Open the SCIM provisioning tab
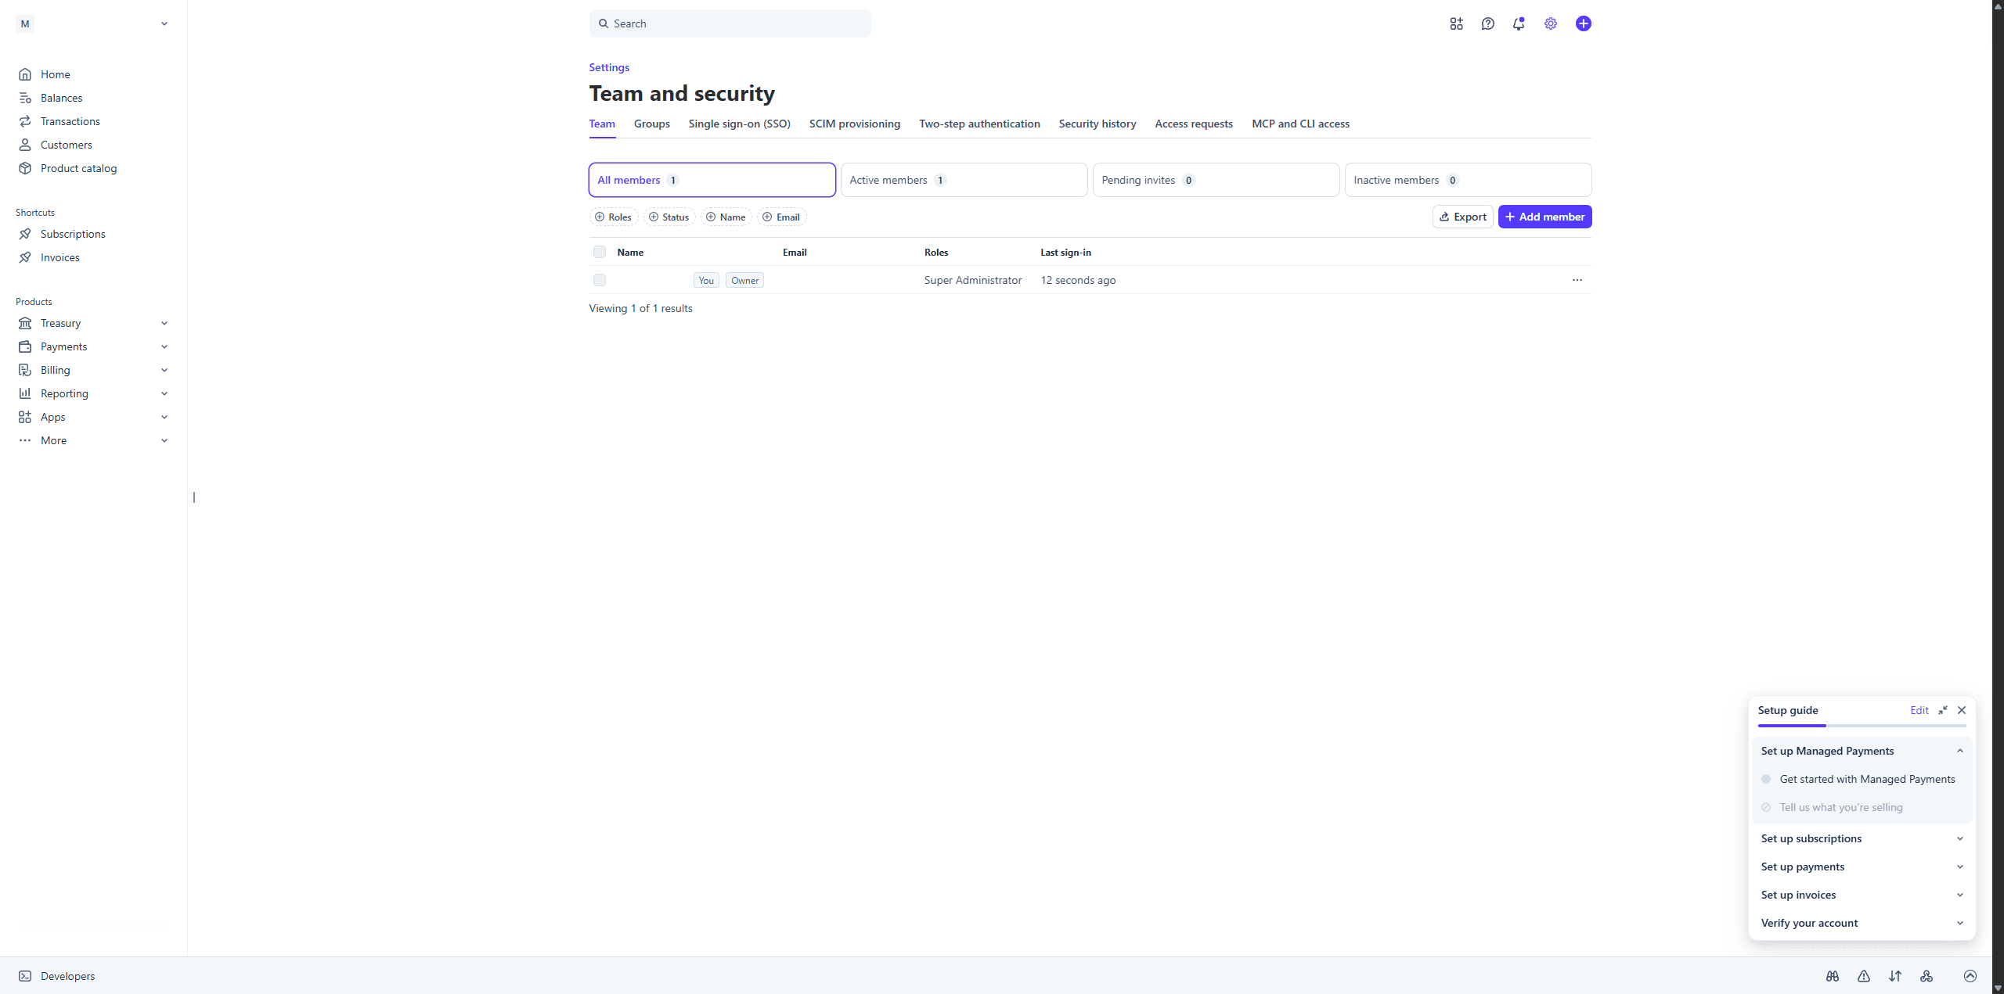 pyautogui.click(x=854, y=124)
